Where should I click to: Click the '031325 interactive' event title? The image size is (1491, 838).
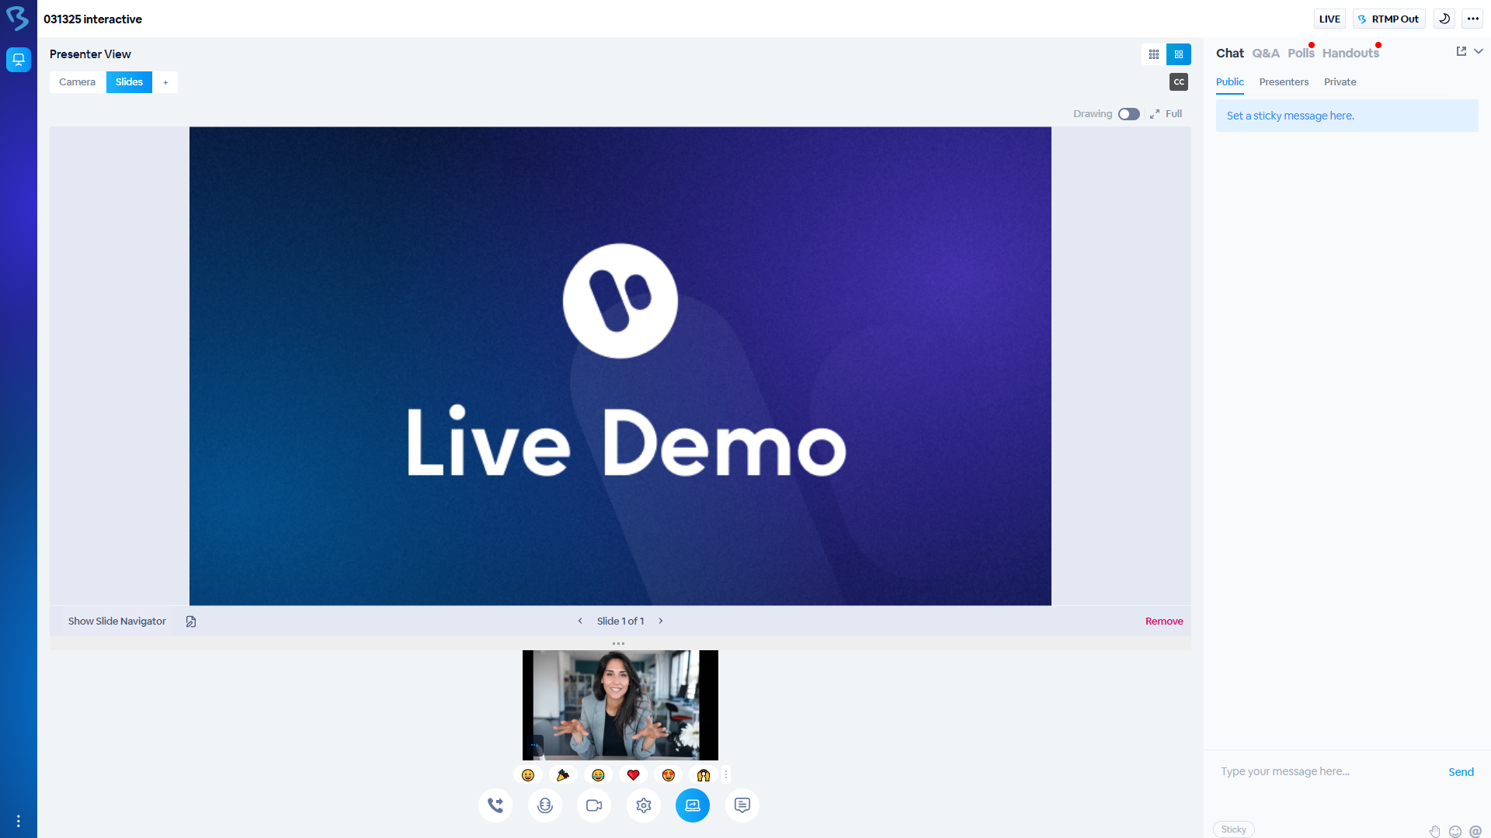coord(92,19)
